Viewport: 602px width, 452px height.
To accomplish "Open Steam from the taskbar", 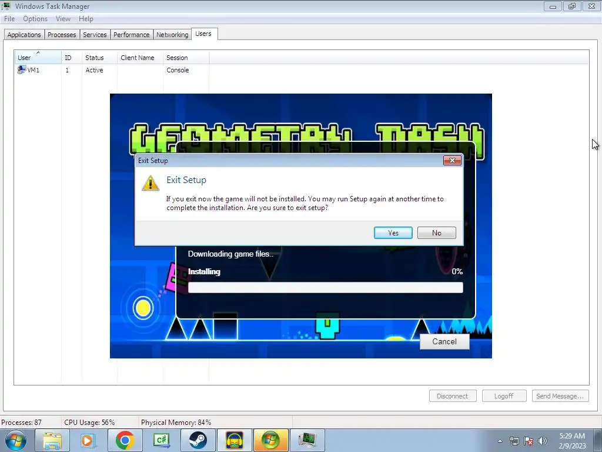I will click(198, 440).
